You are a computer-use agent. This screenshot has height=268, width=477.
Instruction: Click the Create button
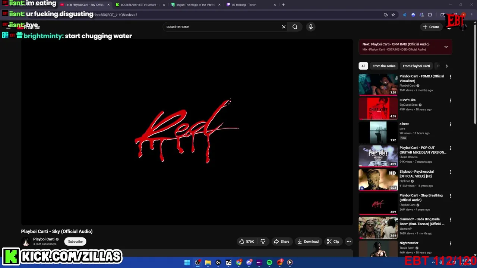pyautogui.click(x=431, y=27)
